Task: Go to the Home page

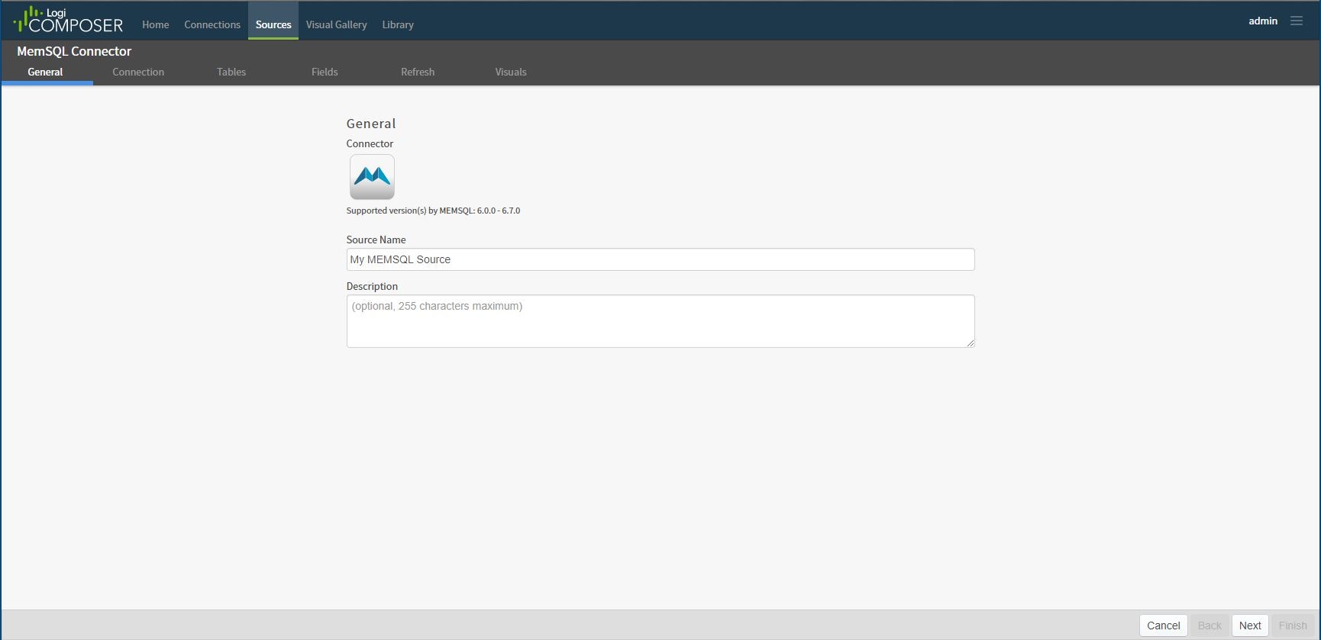Action: coord(156,24)
